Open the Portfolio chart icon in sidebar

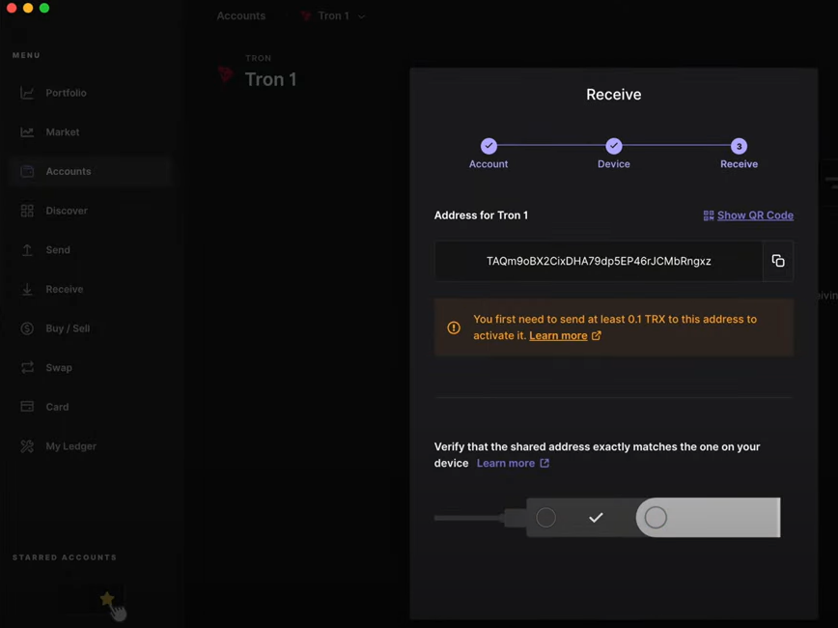pyautogui.click(x=27, y=93)
